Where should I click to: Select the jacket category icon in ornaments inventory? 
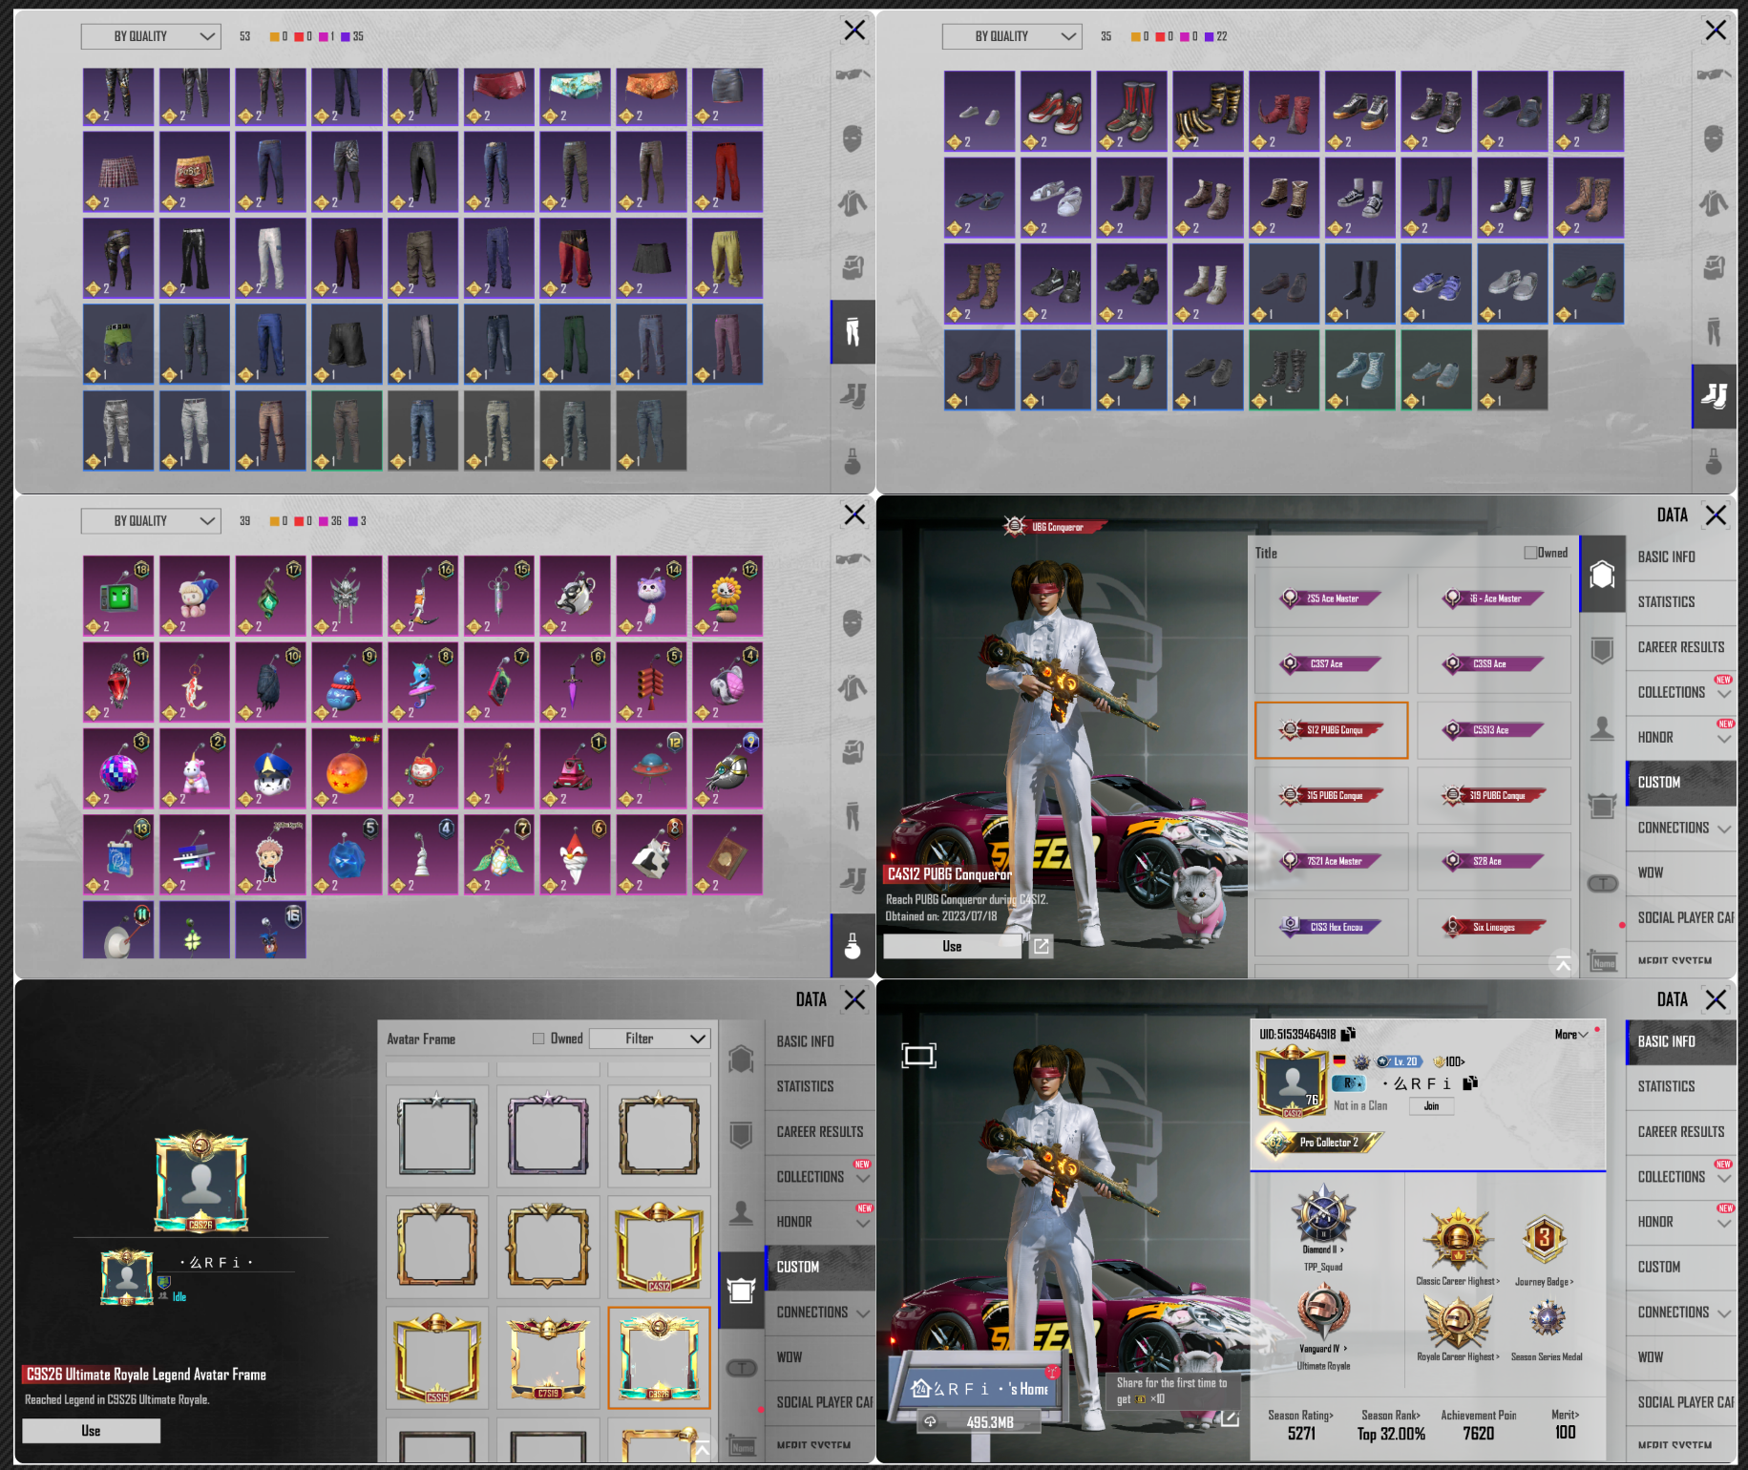click(853, 687)
